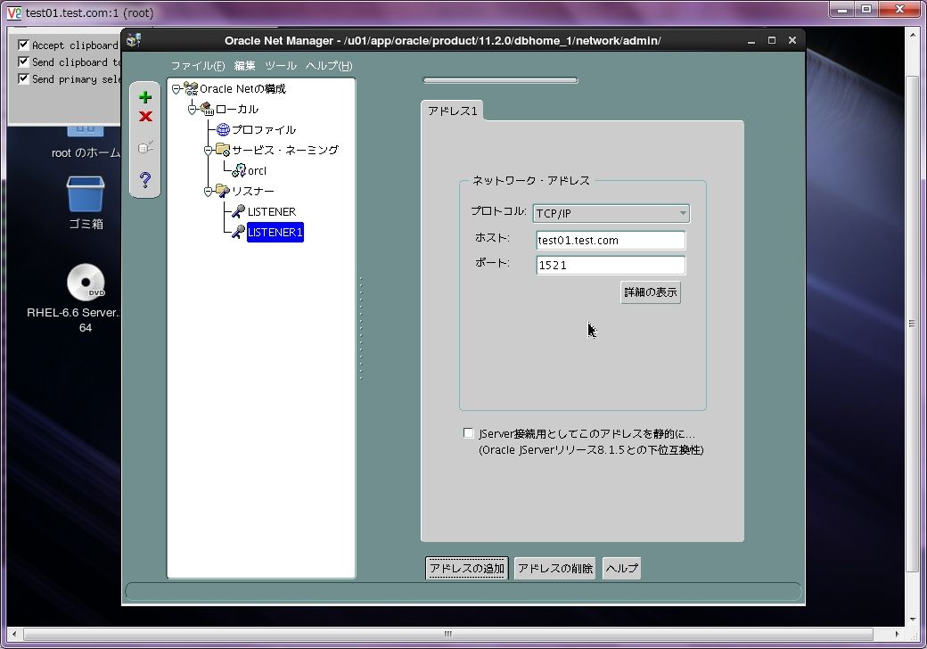Toggle Send primary selection checkbox
The height and width of the screenshot is (649, 927).
pyautogui.click(x=24, y=78)
